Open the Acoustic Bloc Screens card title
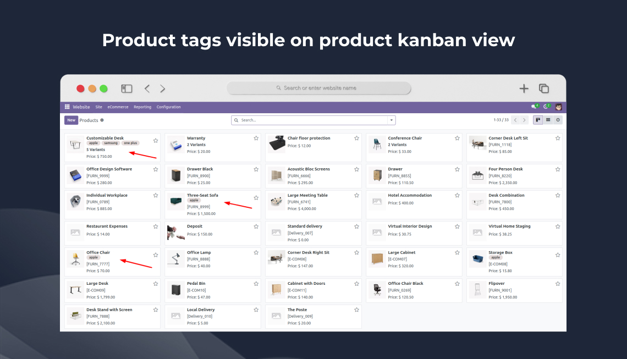Screen dimensions: 627x359 click(309, 169)
